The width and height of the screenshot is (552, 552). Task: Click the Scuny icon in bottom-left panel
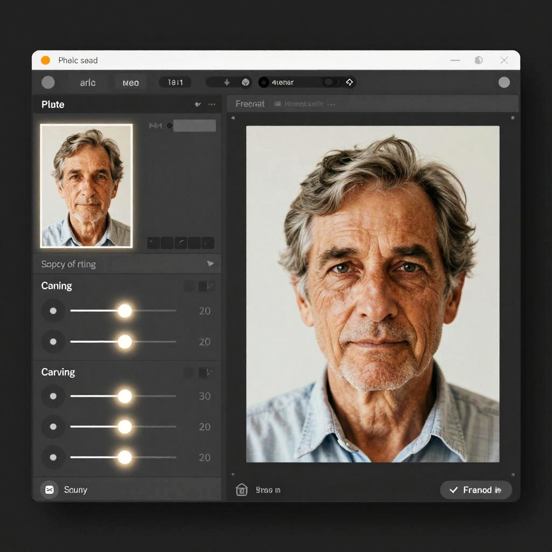(49, 489)
